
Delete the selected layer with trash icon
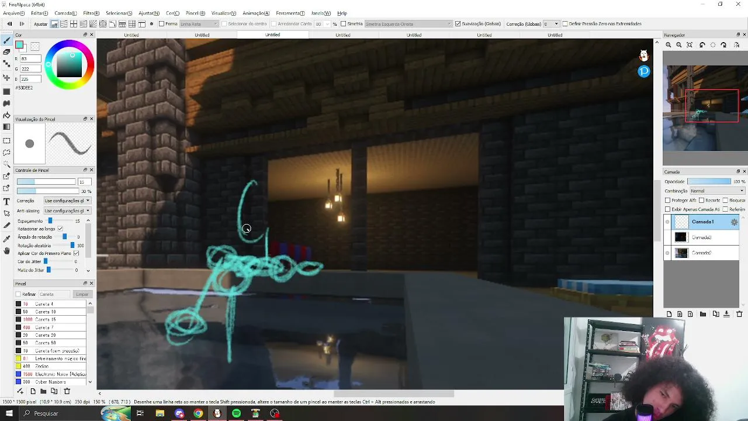(739, 314)
